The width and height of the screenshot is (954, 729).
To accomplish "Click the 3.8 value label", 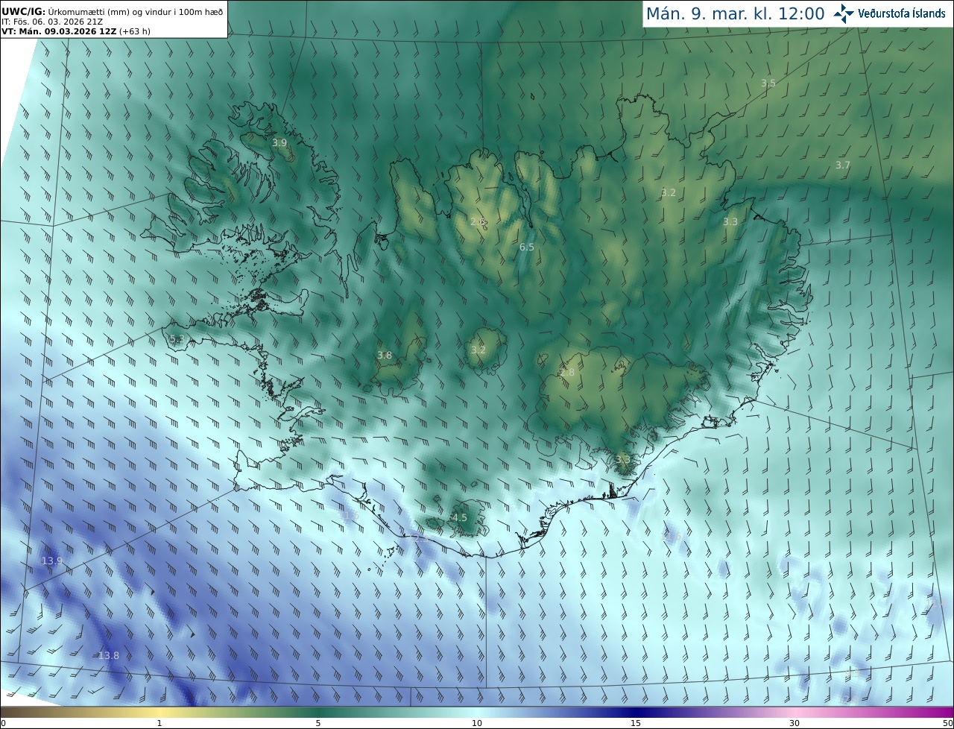I will [x=385, y=356].
